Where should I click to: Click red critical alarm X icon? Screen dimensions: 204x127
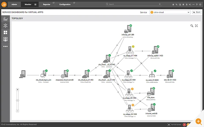coord(184,125)
